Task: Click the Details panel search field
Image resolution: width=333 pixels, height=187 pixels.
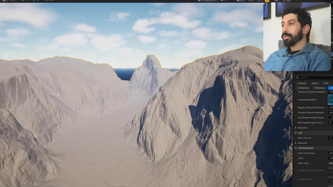Action: pyautogui.click(x=314, y=78)
